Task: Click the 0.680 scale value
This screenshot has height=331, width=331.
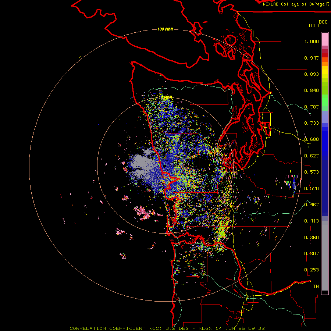Action: pos(312,139)
